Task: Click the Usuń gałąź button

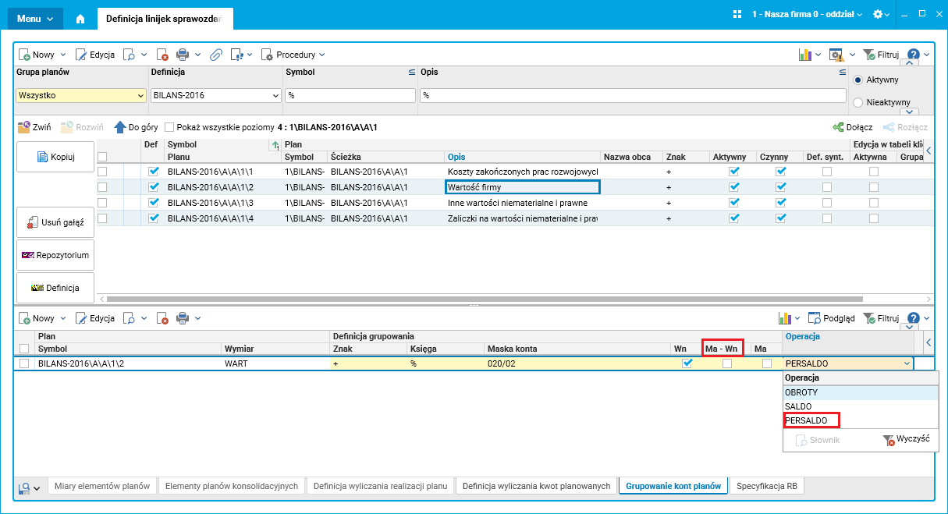Action: 55,222
